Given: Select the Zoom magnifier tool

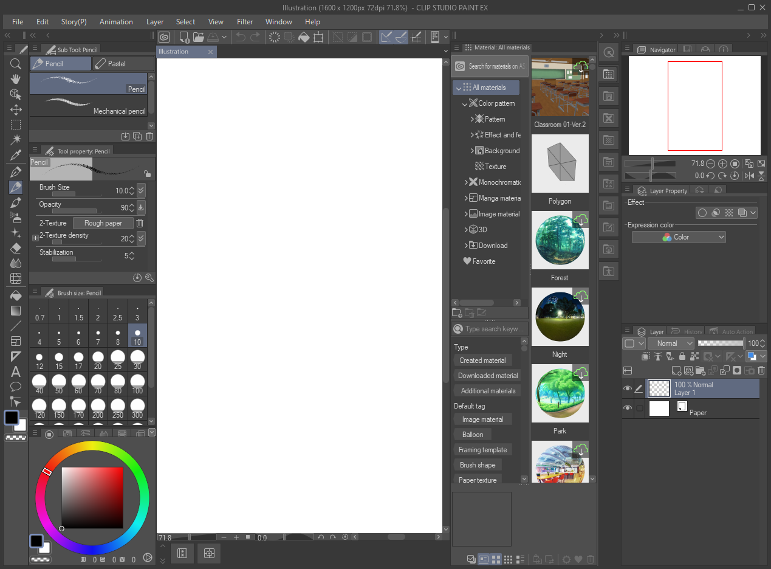Looking at the screenshot, I should tap(16, 64).
